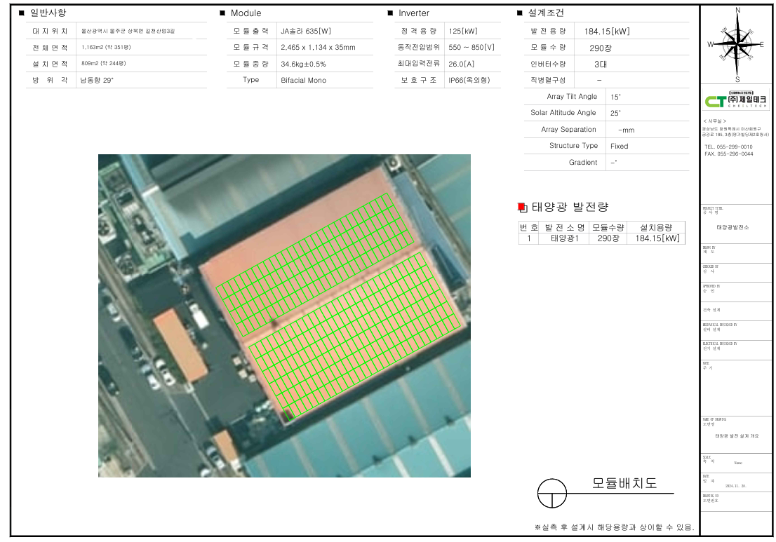Click the black bullet before Module heading
The image size is (776, 542).
click(222, 13)
